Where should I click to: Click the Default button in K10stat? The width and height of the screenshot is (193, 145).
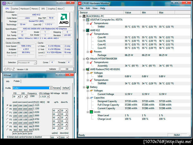click(x=66, y=88)
